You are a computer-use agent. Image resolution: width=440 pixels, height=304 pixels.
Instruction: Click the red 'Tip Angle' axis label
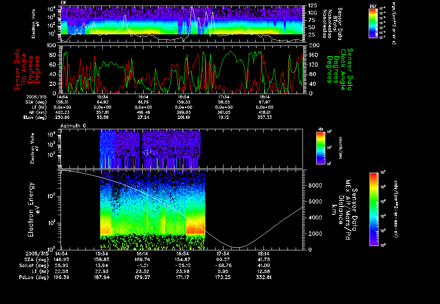point(24,69)
